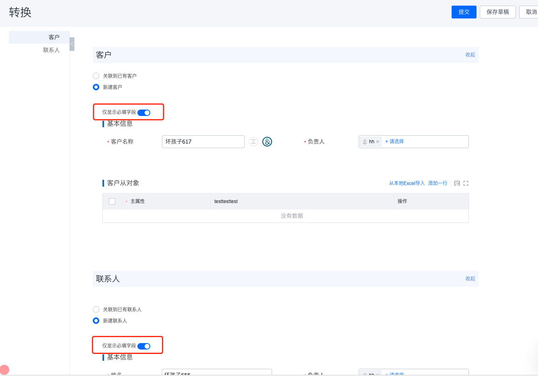Click the 提交 submit button
The height and width of the screenshot is (376, 538).
pyautogui.click(x=464, y=12)
